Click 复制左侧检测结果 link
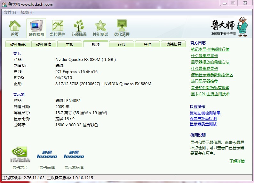 coord(205,113)
